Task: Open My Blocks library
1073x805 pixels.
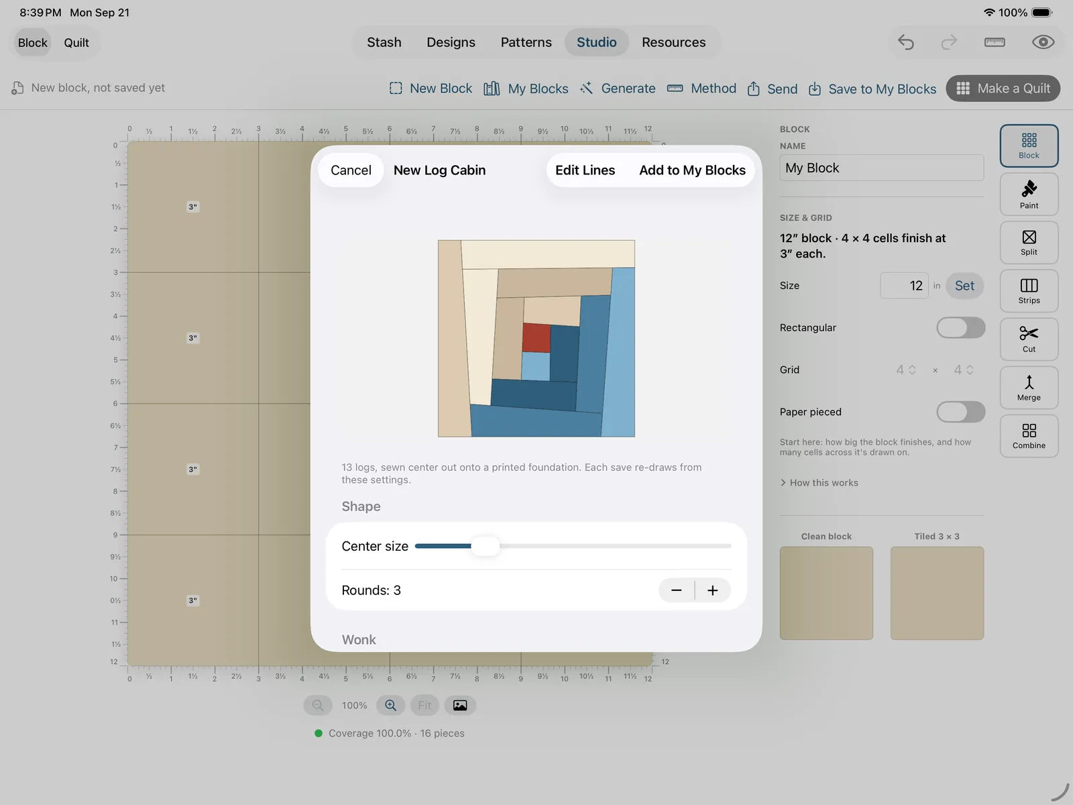Action: [x=526, y=89]
